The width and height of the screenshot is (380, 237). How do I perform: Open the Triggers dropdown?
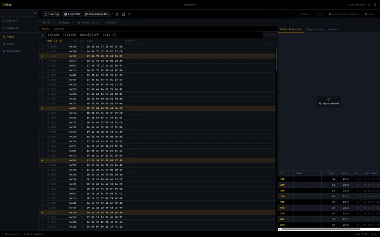click(66, 22)
